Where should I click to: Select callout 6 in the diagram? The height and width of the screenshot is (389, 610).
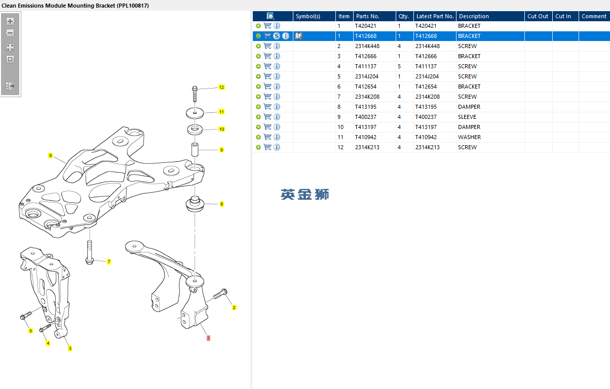[50, 156]
